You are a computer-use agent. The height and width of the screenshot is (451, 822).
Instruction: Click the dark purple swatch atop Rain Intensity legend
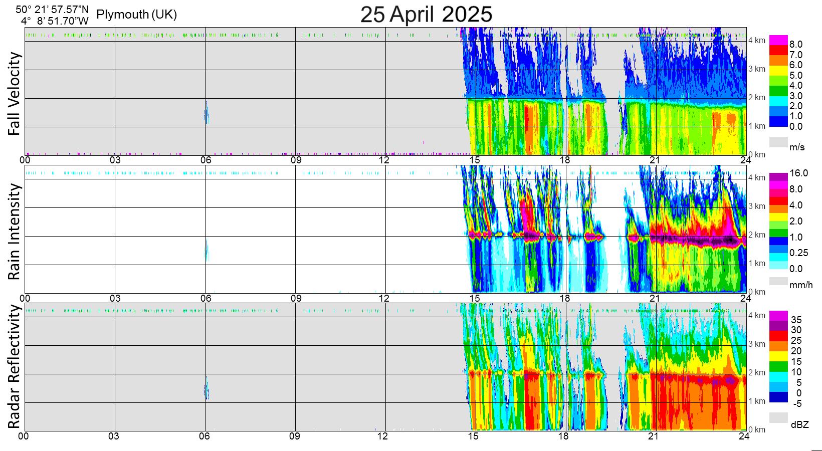(x=778, y=176)
